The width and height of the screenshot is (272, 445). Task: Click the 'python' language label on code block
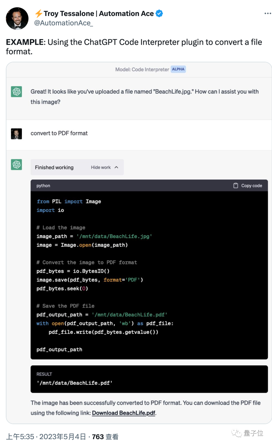pyautogui.click(x=43, y=186)
